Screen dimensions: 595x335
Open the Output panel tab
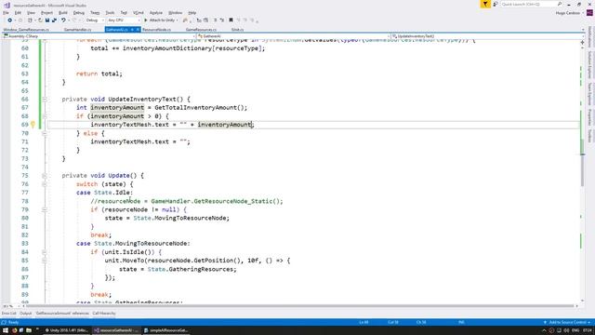coord(25,314)
